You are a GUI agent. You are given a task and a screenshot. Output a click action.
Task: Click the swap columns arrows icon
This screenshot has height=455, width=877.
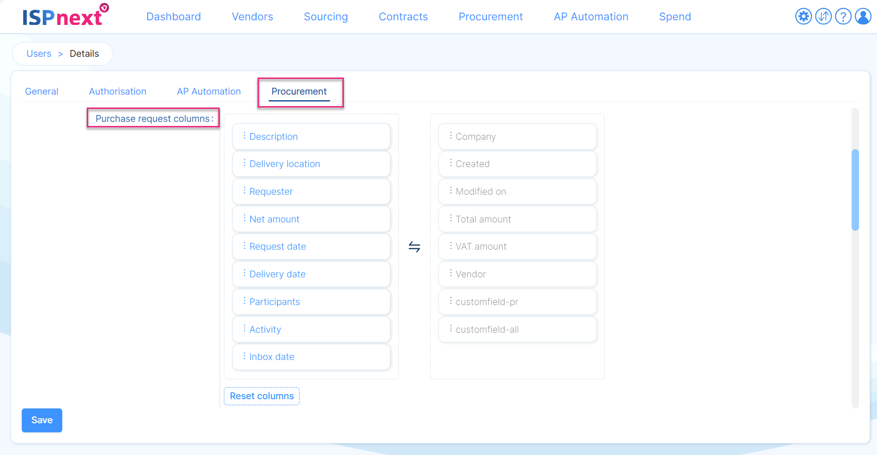[414, 247]
